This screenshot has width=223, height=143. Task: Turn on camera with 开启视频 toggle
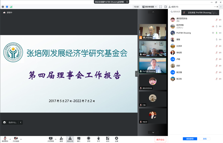[16, 139]
